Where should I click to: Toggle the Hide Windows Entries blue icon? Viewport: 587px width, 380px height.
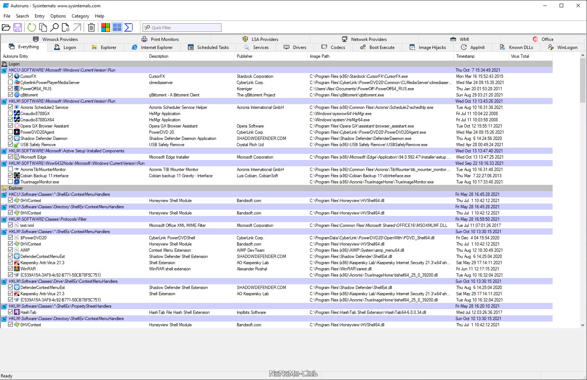117,27
